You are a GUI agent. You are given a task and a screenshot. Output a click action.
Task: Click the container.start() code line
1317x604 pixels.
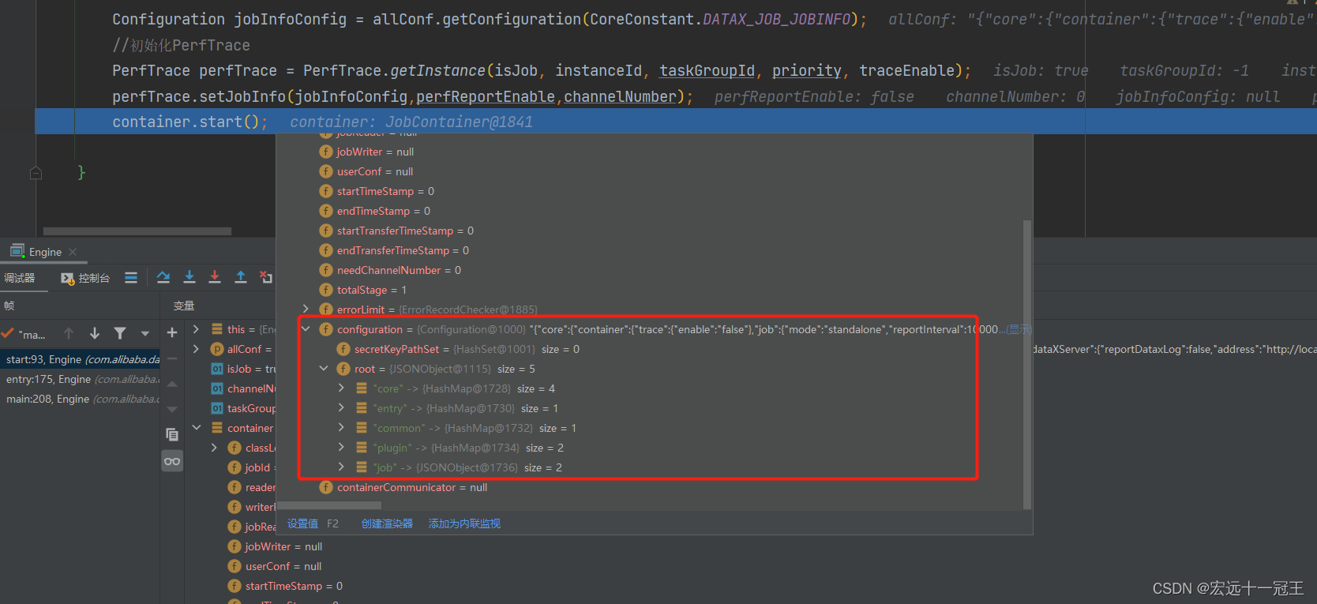click(189, 122)
